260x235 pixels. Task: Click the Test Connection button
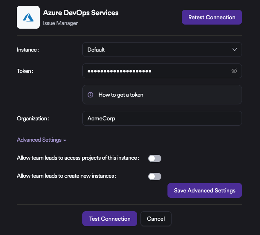pos(110,219)
